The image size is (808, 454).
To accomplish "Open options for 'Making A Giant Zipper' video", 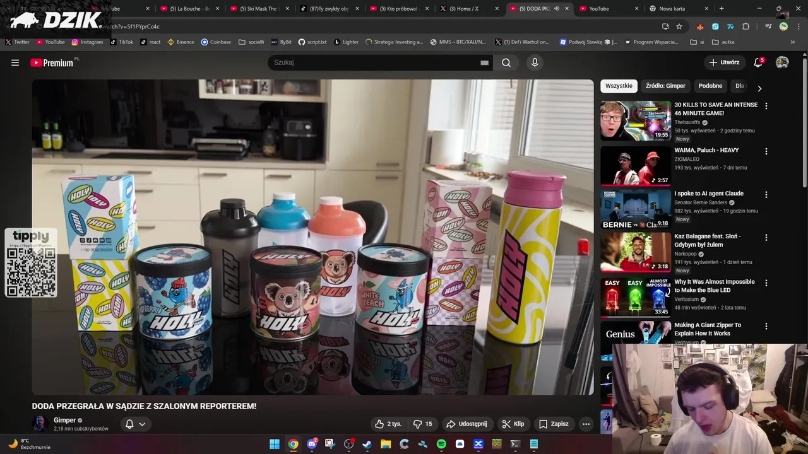I will click(x=766, y=327).
